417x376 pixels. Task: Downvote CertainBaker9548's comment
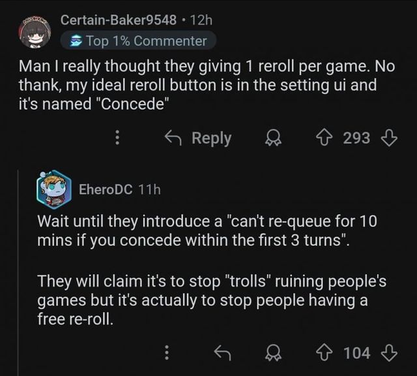pos(390,138)
